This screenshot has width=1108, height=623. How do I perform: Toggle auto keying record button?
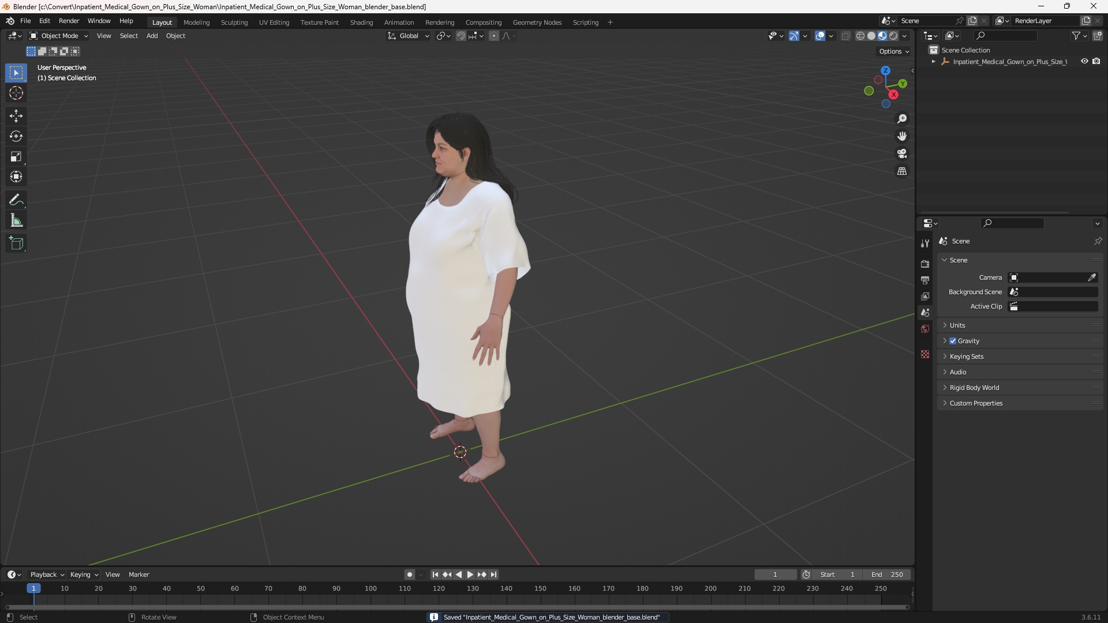(x=410, y=575)
